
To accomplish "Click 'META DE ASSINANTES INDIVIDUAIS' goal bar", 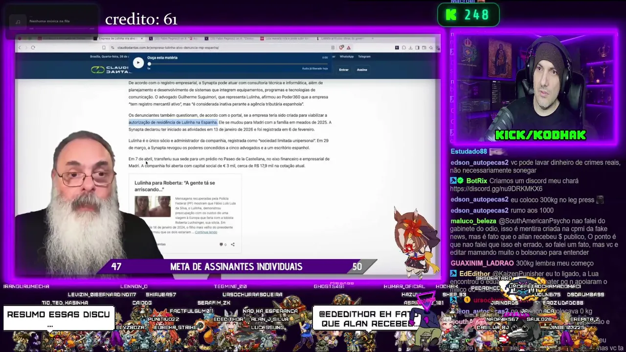I will (x=236, y=266).
